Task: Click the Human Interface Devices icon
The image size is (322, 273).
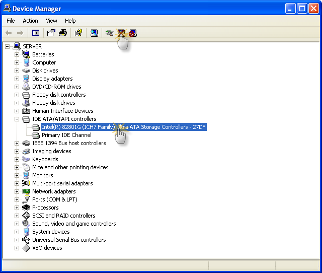Action: [x=26, y=111]
